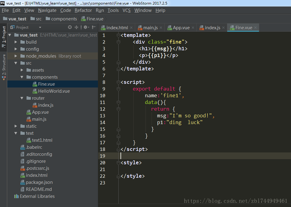Click the router index.js file icon
This screenshot has height=207, width=291.
click(x=35, y=105)
